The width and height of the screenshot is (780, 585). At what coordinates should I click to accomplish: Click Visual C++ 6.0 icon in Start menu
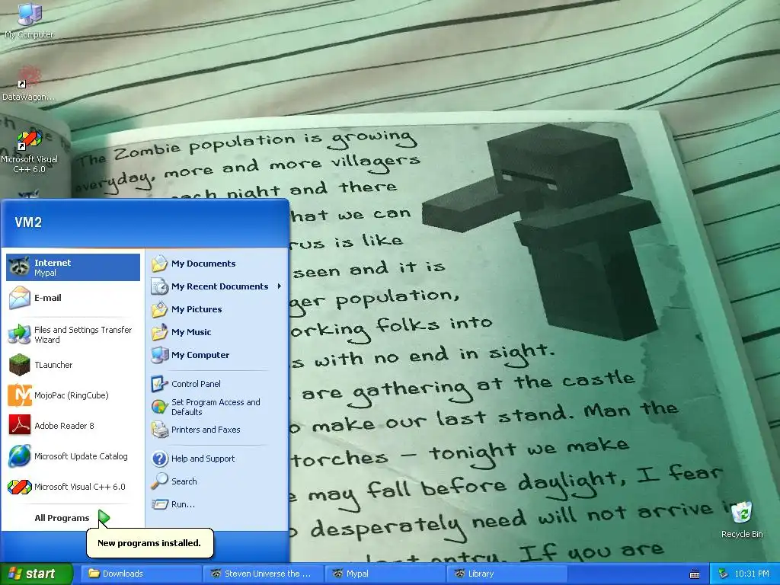[x=19, y=487]
